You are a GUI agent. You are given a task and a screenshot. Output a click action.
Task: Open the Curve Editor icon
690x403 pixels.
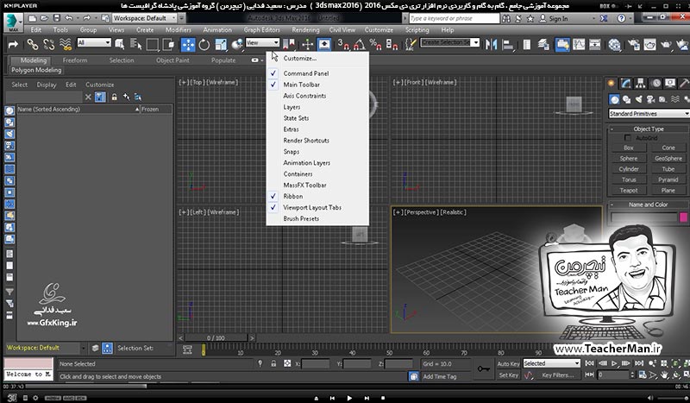pyautogui.click(x=579, y=45)
